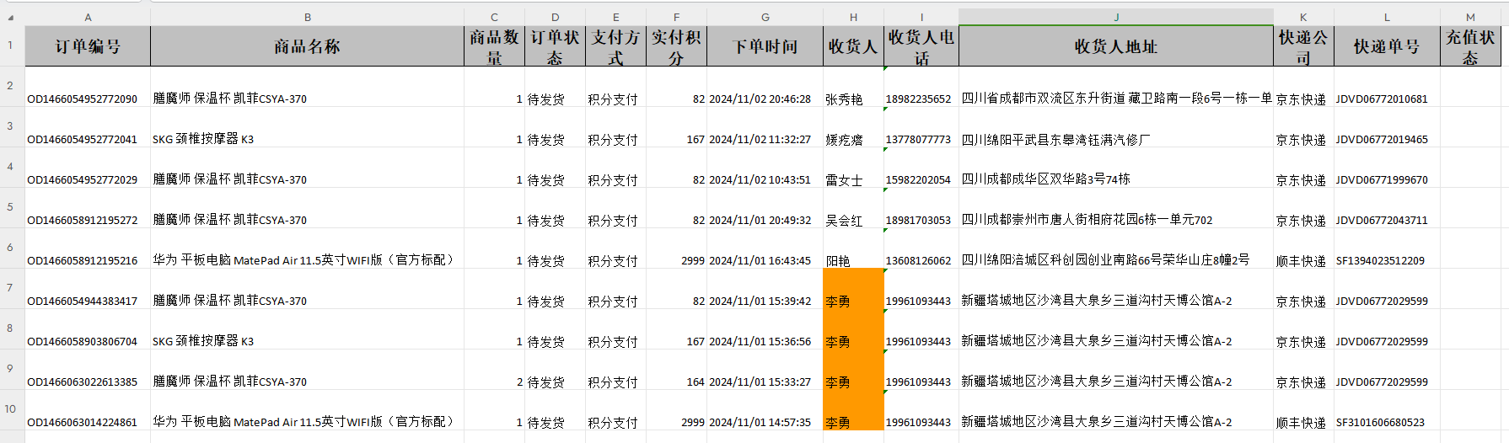Select column H header
1509x443 pixels.
point(853,17)
